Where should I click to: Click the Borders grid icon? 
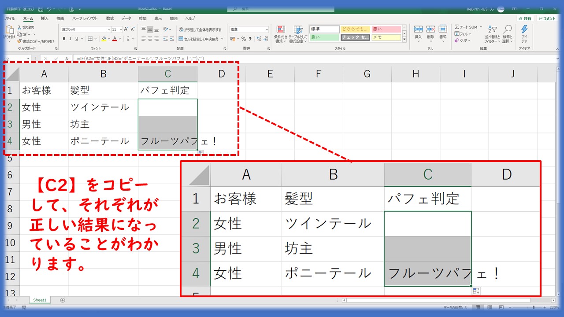90,39
